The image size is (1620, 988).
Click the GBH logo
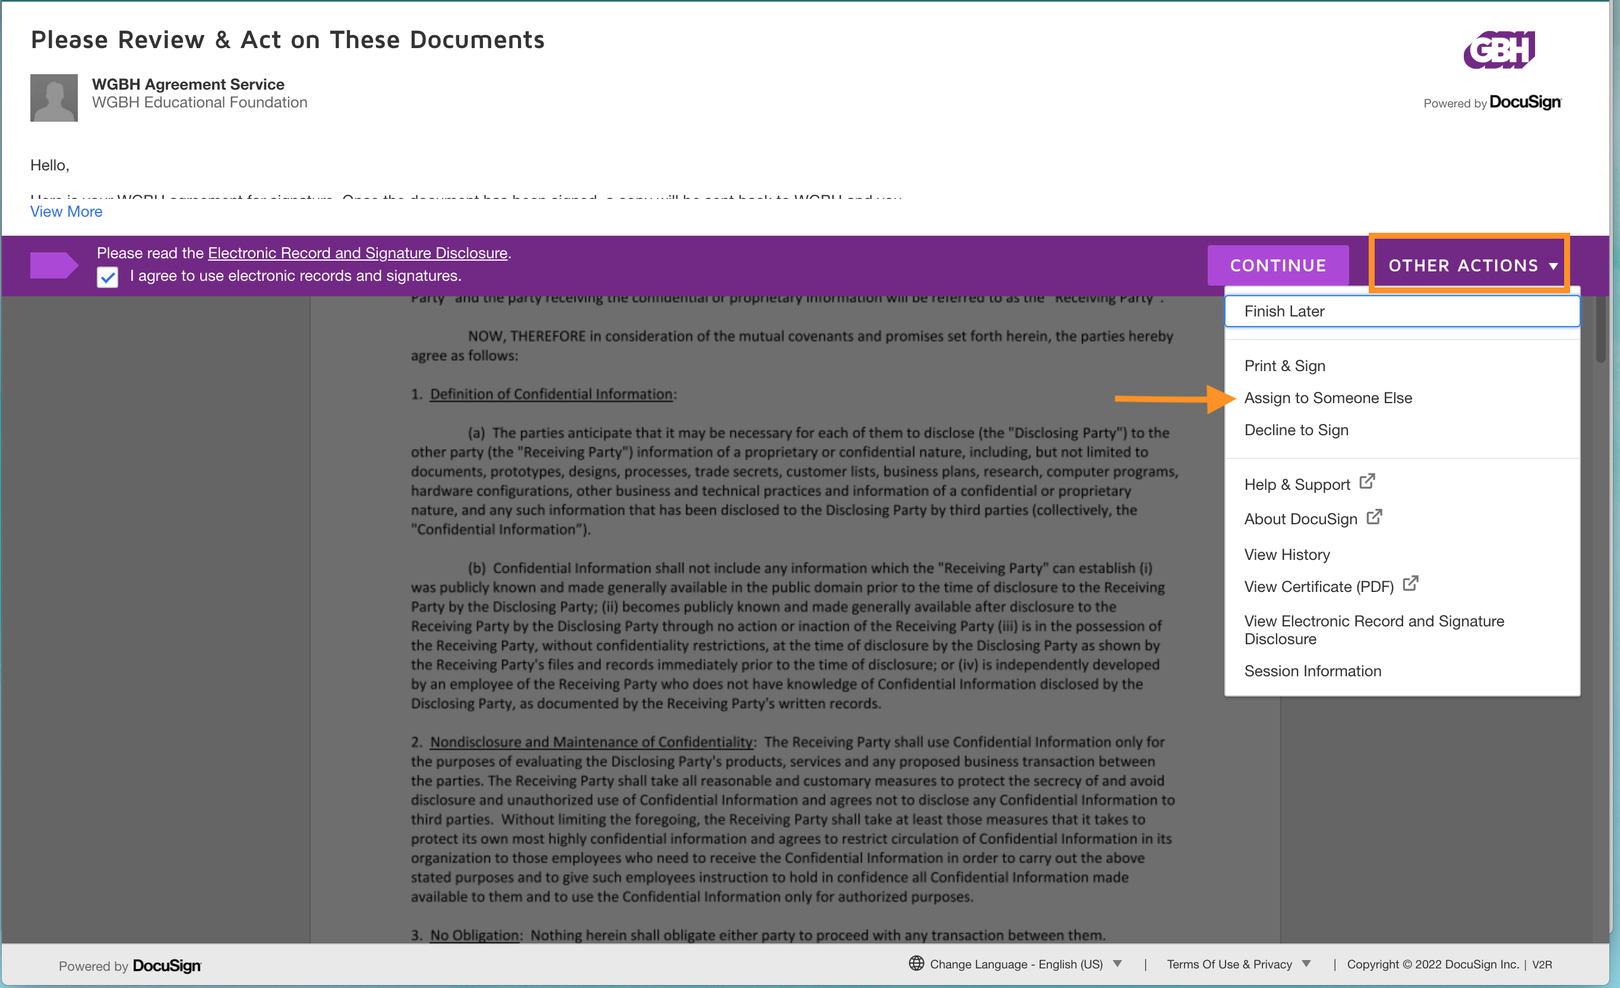[x=1499, y=50]
